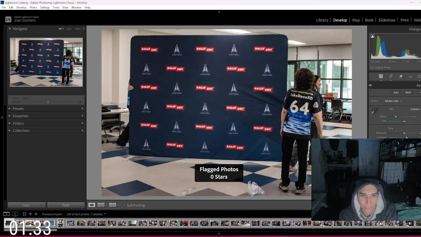Apply Auto tone adjustment

click(396, 92)
